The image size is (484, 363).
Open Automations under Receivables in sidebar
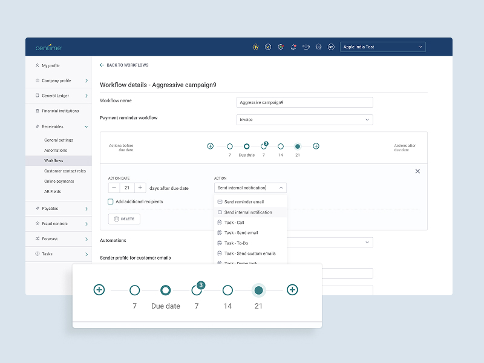click(56, 150)
